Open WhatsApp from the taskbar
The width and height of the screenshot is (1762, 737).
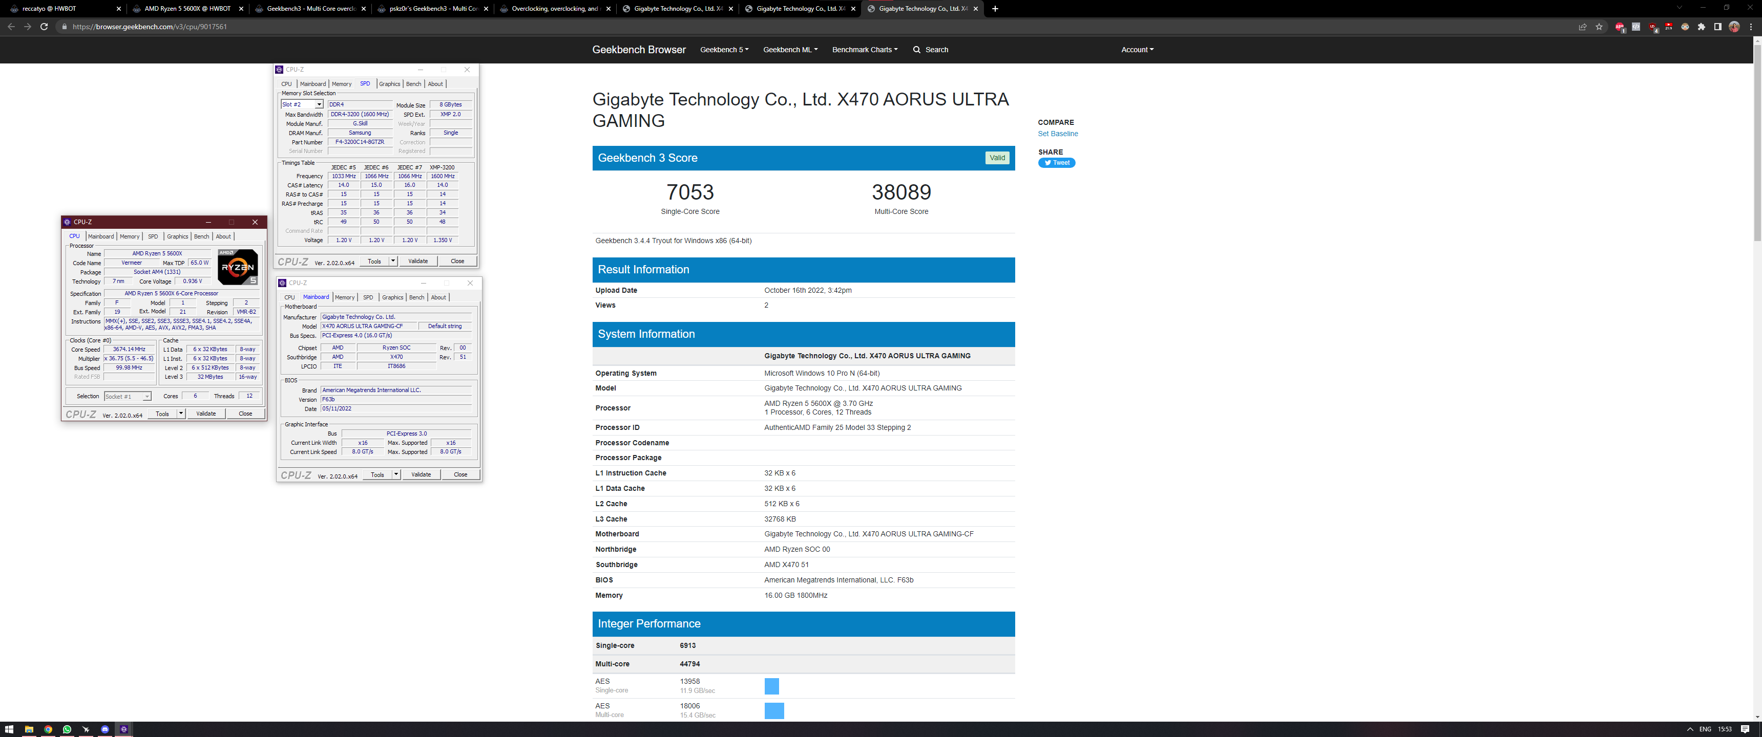(x=67, y=729)
